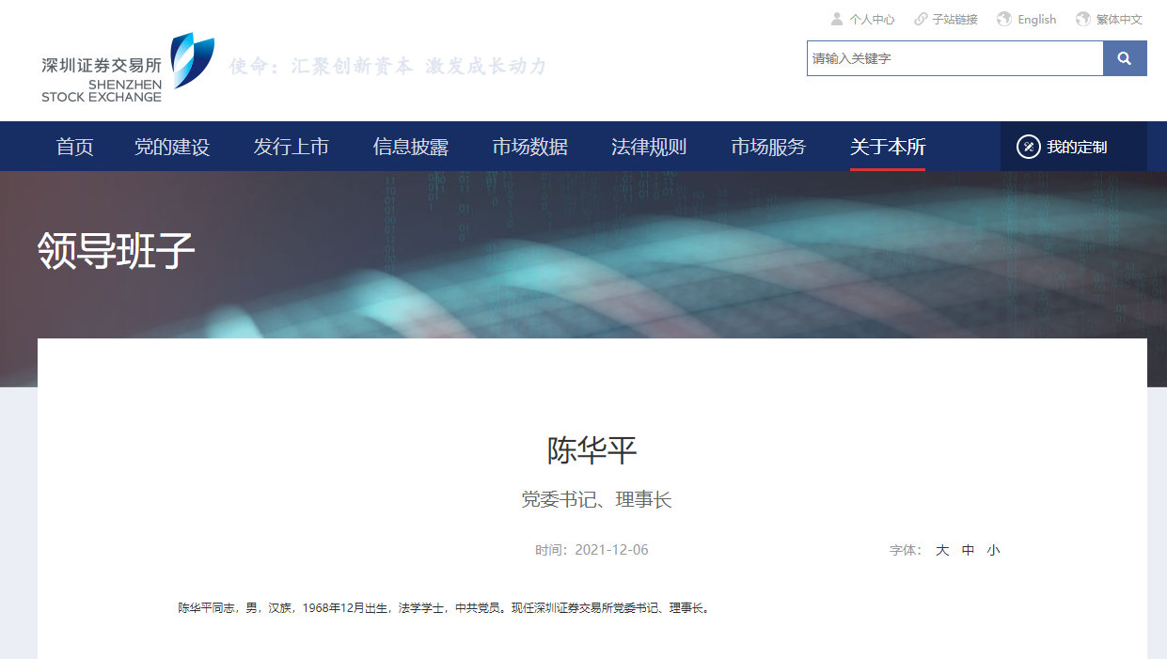Open the 党的建设 menu

click(172, 147)
